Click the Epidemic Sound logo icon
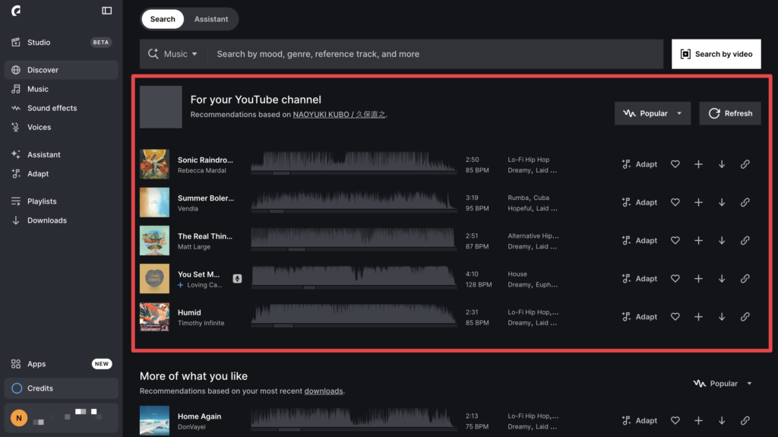This screenshot has height=437, width=778. click(16, 11)
